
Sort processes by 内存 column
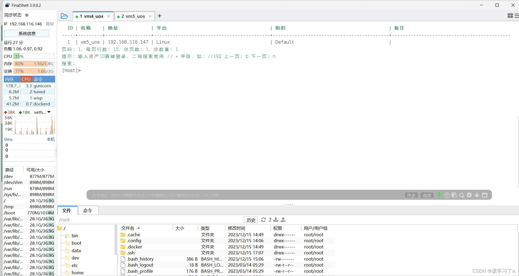click(x=12, y=79)
